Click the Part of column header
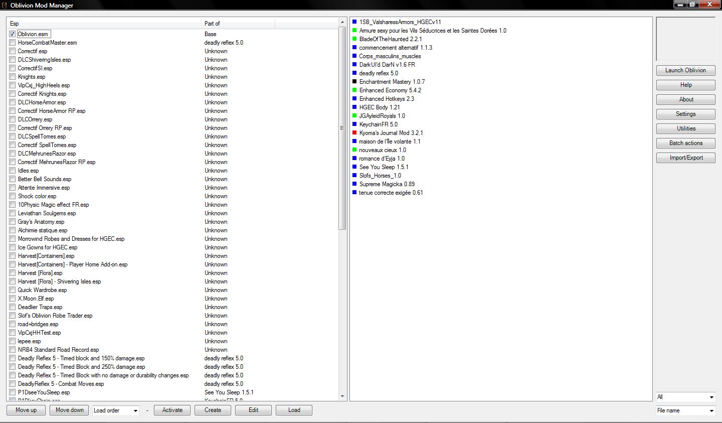 [x=238, y=24]
